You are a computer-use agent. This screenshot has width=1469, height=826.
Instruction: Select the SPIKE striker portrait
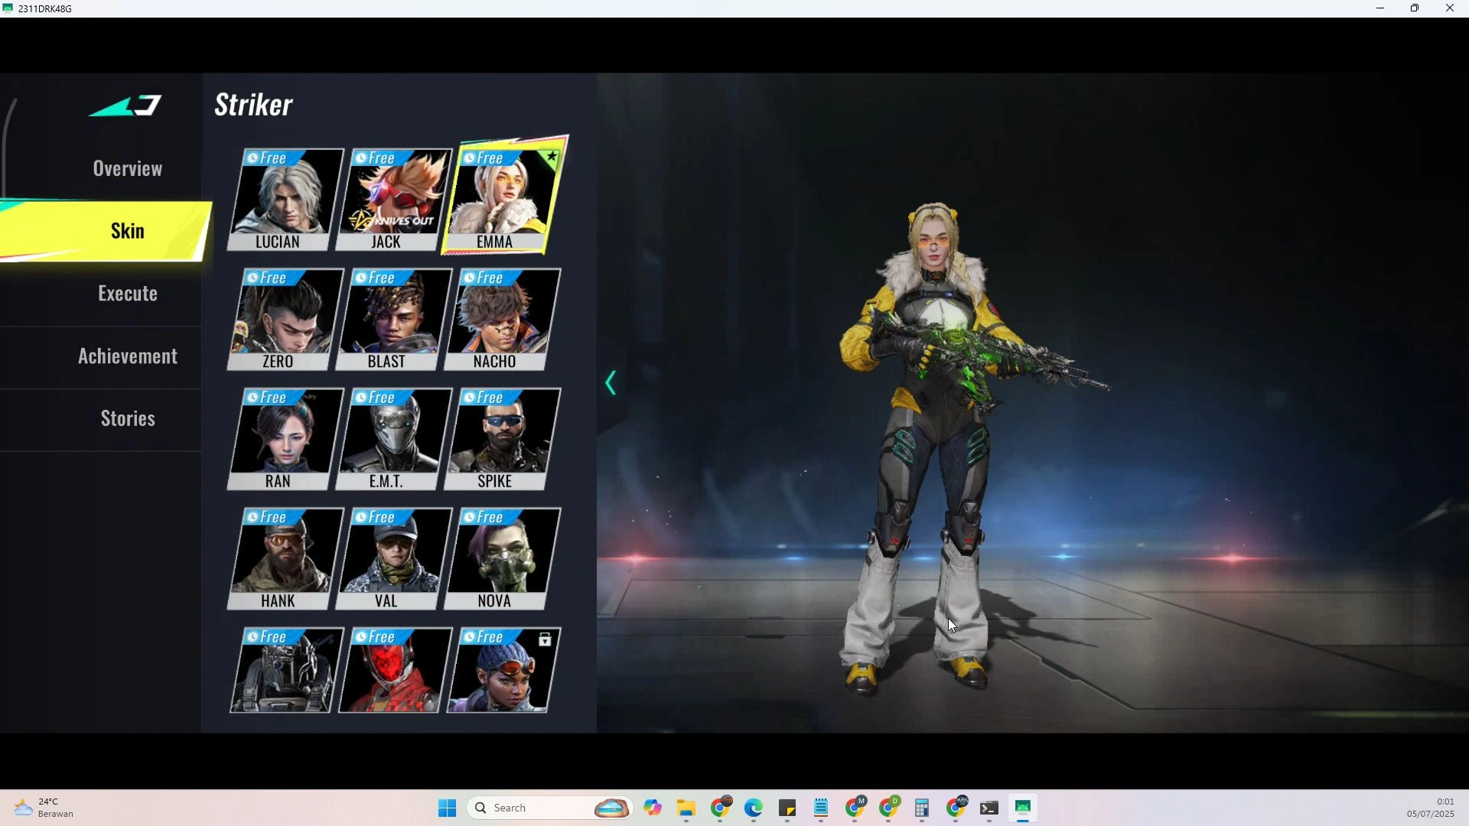pyautogui.click(x=502, y=438)
